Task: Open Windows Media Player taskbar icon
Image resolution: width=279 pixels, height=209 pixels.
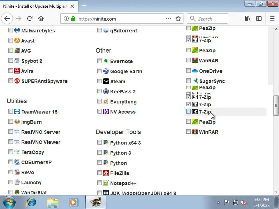Action: [74, 202]
